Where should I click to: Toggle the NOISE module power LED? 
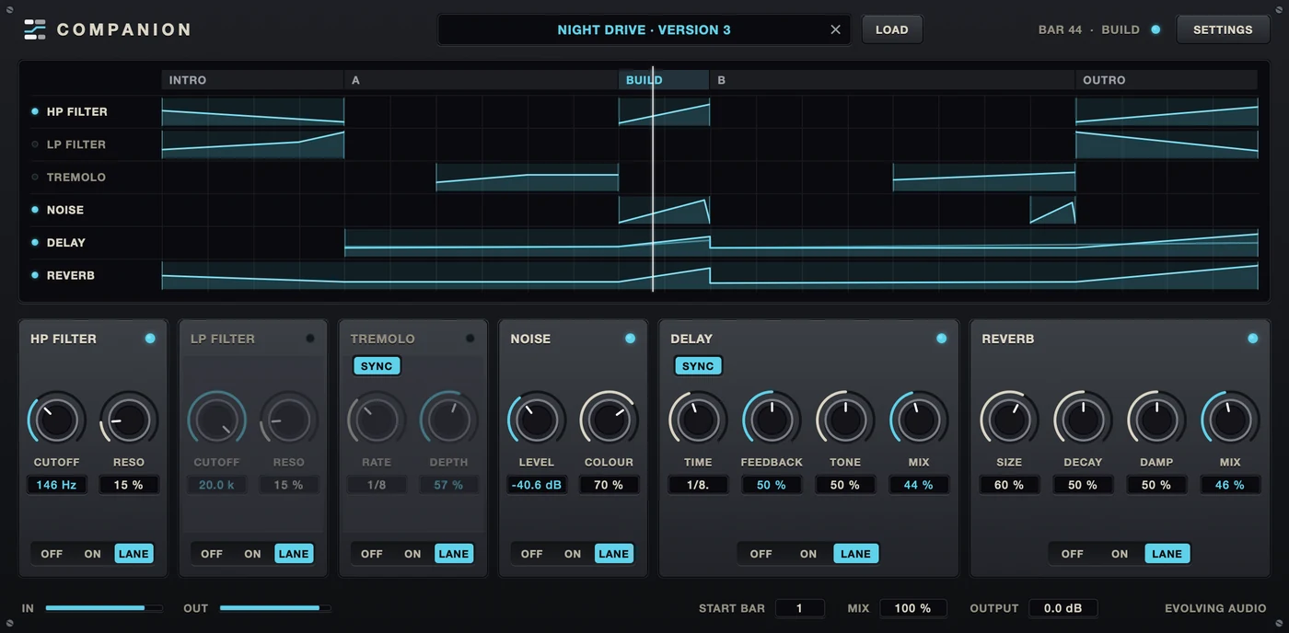pos(631,339)
